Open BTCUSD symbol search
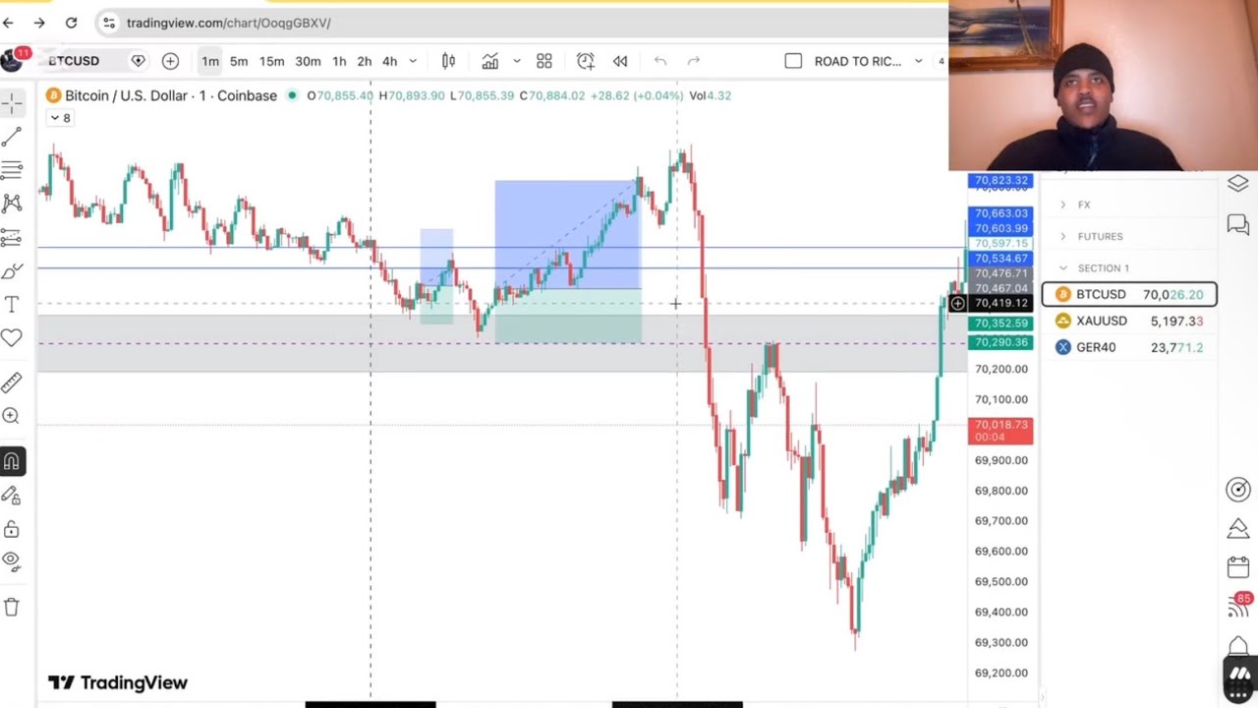This screenshot has width=1258, height=708. [74, 61]
